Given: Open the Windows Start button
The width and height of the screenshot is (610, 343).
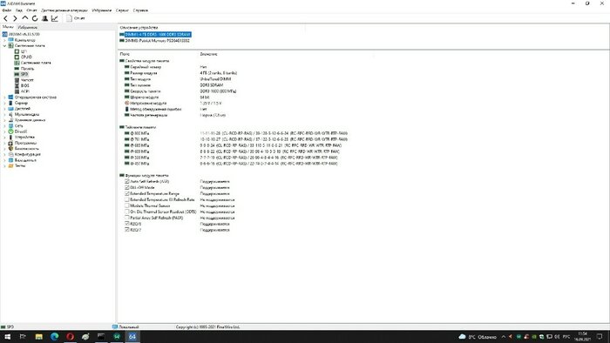Looking at the screenshot, I should 7,337.
